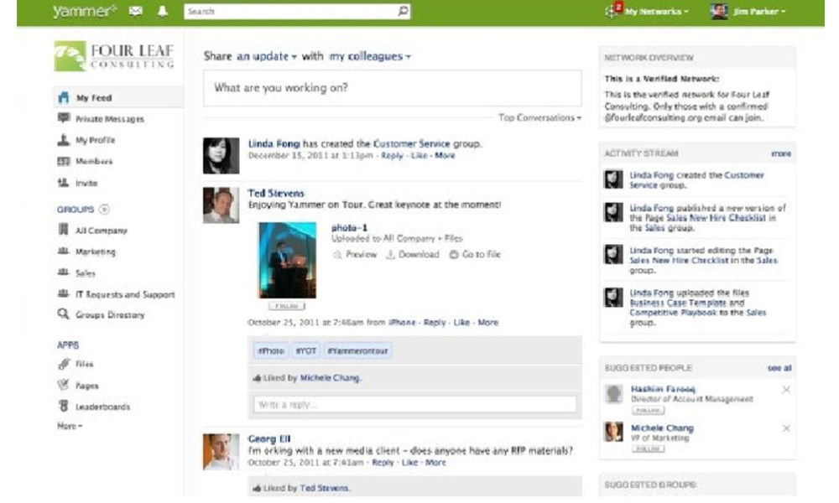
Task: Click the Preview icon for photo-1
Action: (337, 255)
